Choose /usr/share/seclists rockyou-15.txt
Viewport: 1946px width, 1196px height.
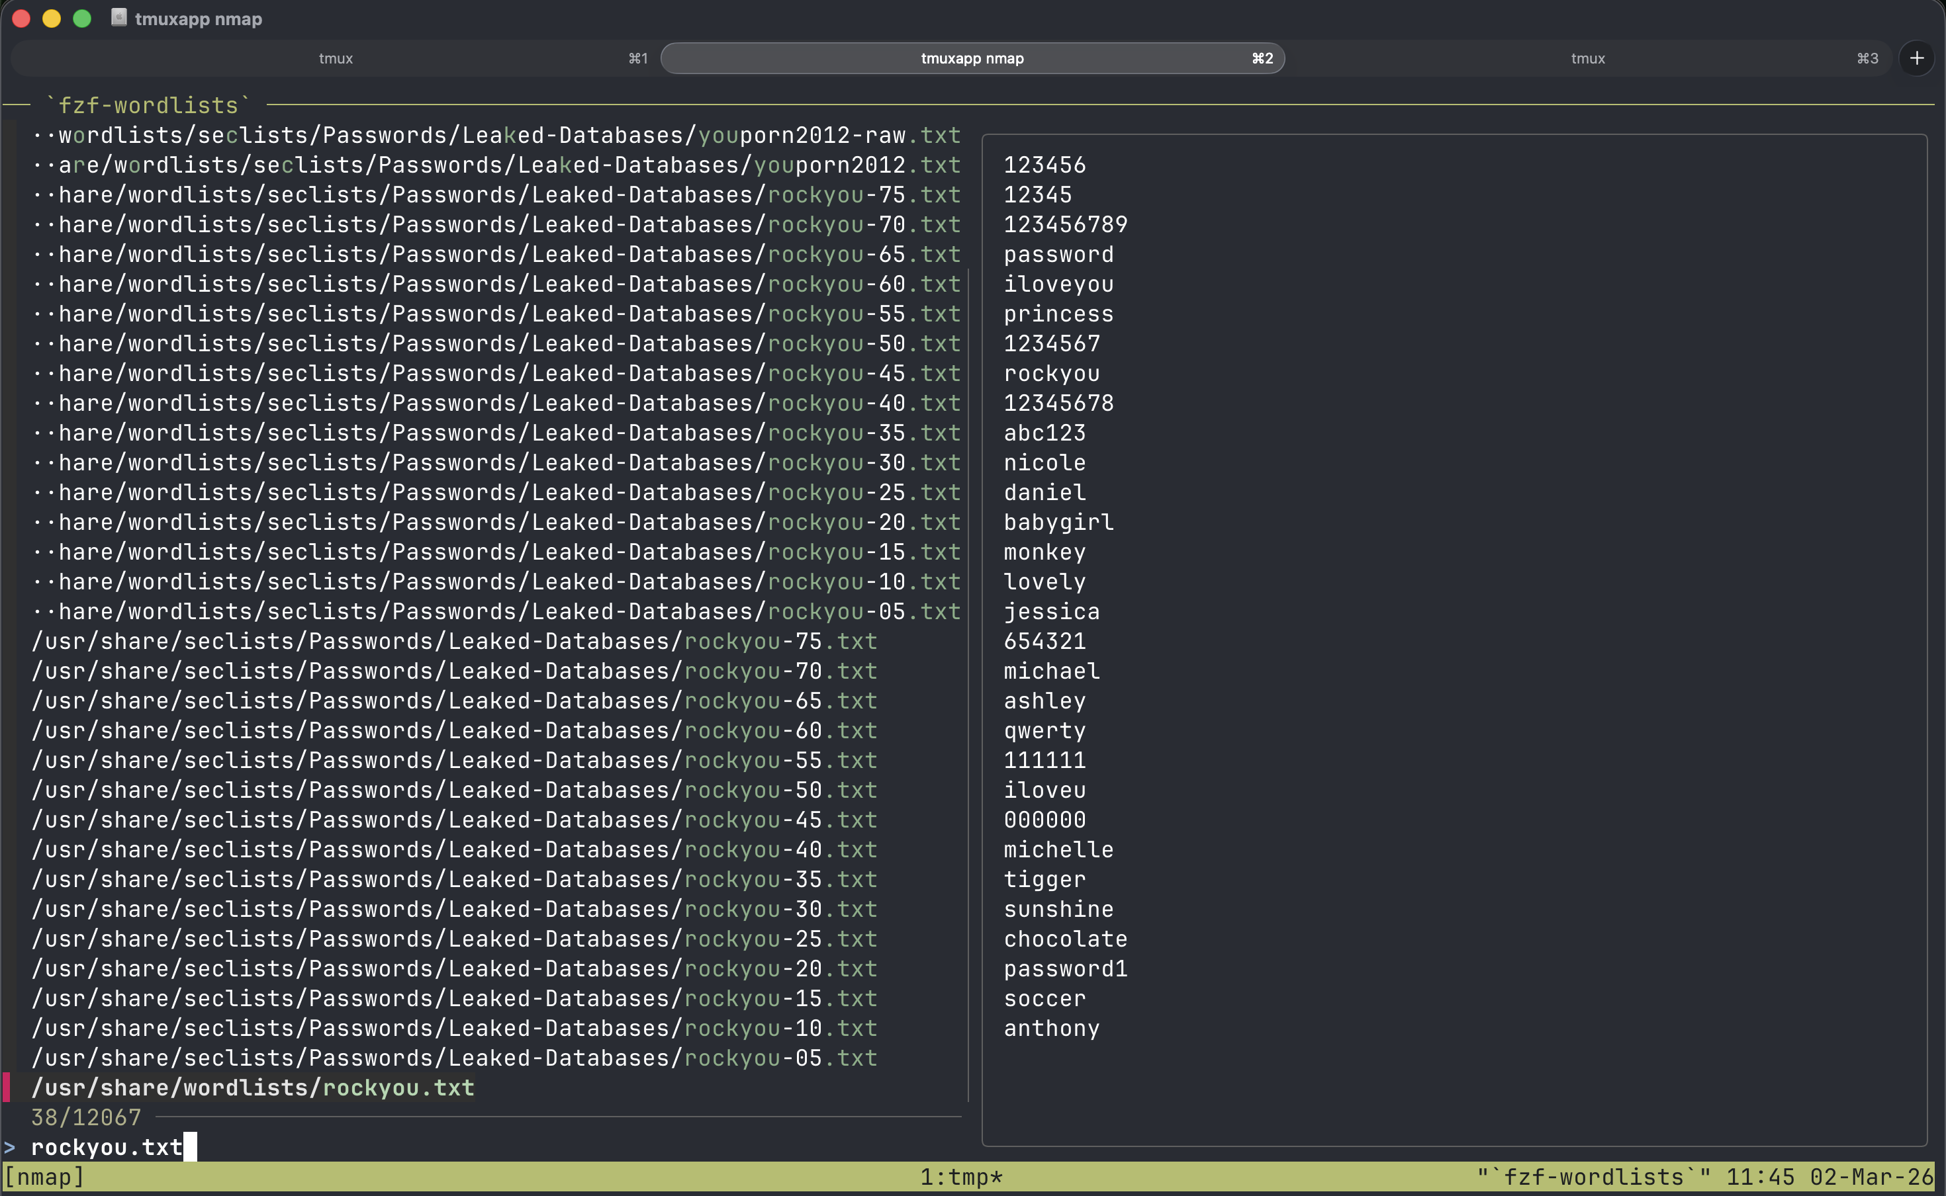pos(454,999)
